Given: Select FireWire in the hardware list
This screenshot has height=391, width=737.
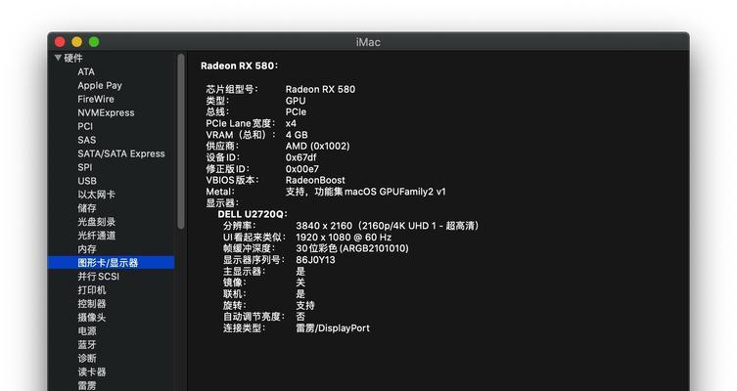Looking at the screenshot, I should tap(96, 99).
